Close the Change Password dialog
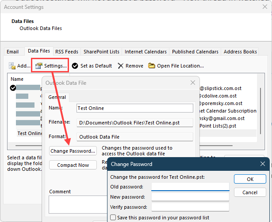 click(262, 164)
